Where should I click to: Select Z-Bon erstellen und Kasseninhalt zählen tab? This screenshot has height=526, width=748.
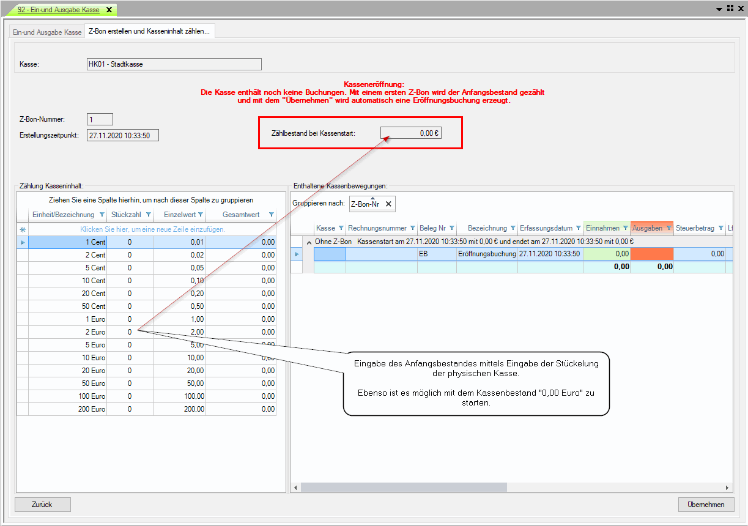click(149, 31)
